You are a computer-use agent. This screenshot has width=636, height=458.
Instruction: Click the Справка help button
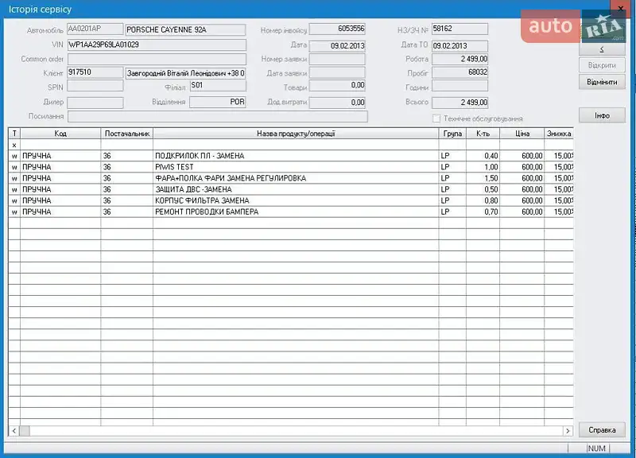coord(602,429)
